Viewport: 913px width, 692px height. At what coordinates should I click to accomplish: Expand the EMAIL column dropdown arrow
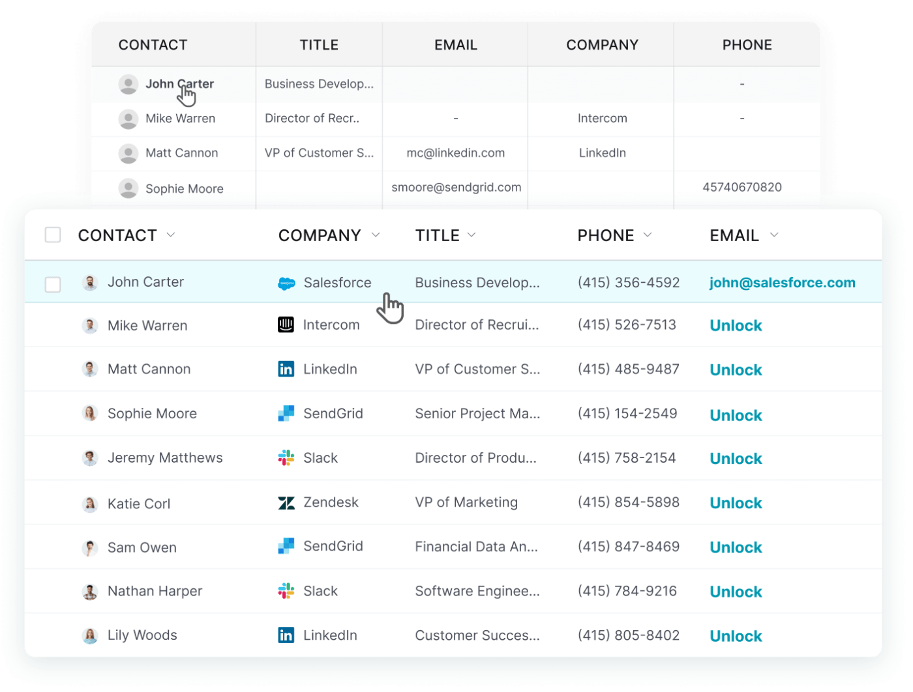(774, 235)
